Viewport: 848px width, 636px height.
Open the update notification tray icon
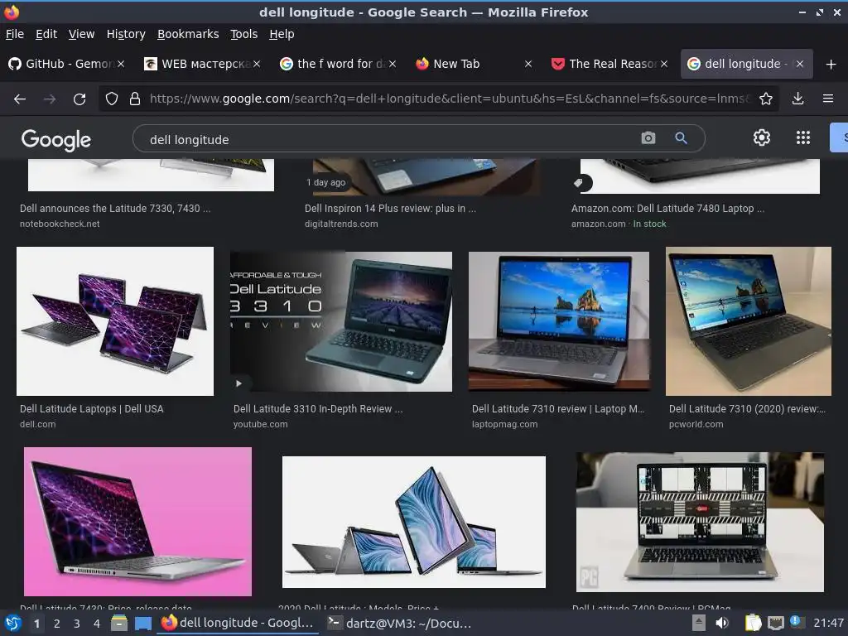coord(796,622)
